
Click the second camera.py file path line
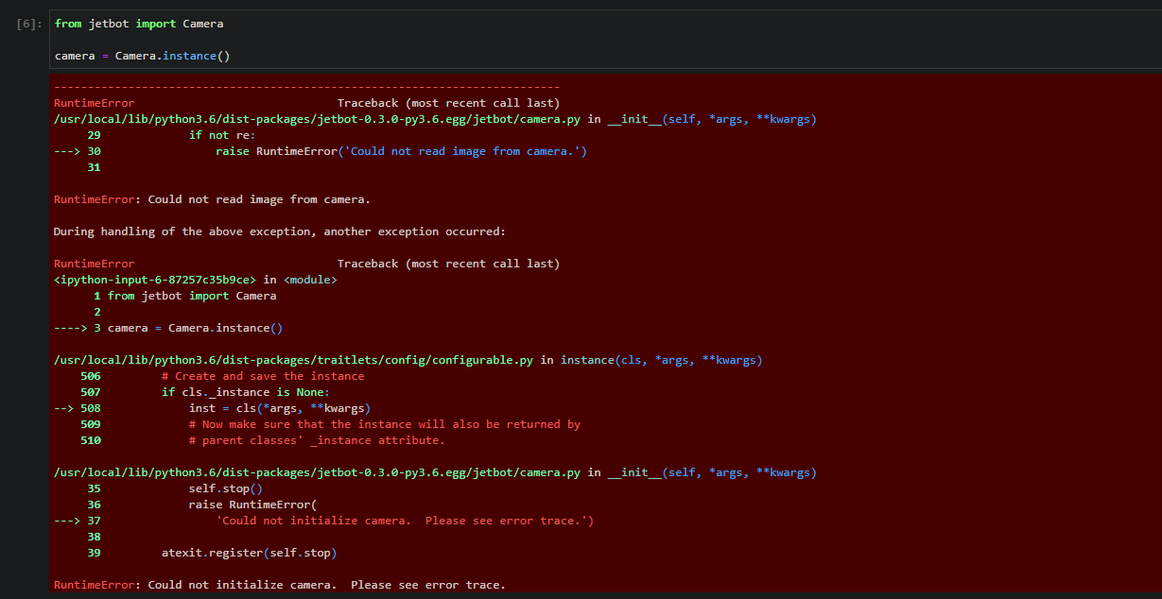coord(435,472)
